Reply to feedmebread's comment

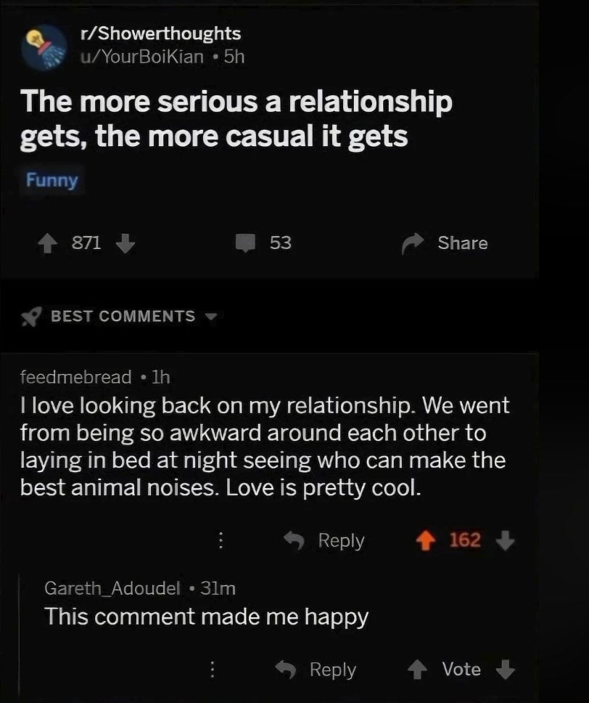(324, 540)
